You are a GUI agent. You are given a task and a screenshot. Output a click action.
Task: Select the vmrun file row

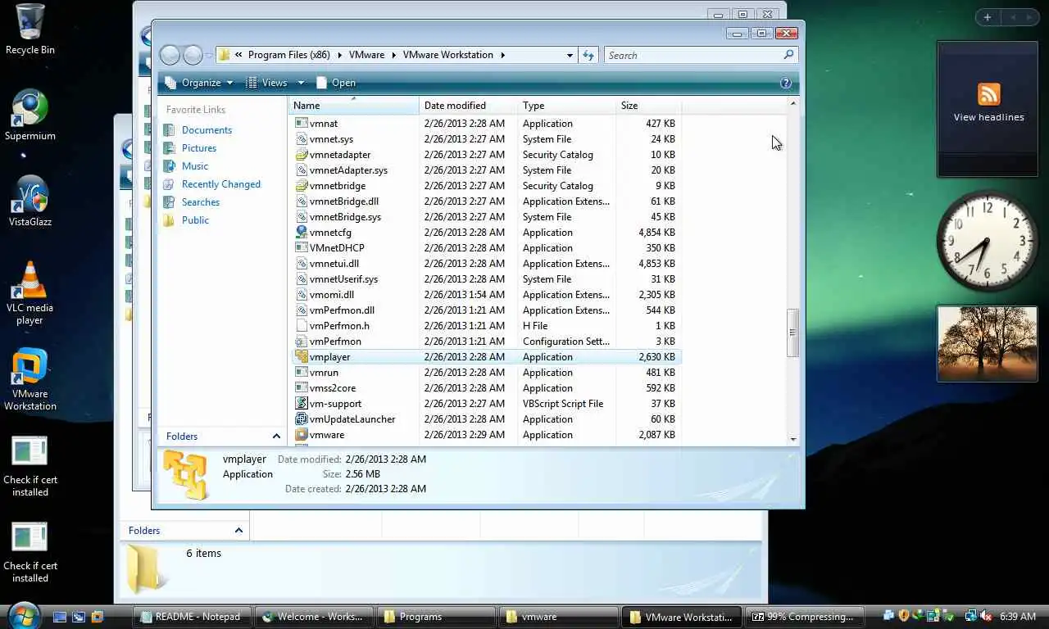point(486,373)
